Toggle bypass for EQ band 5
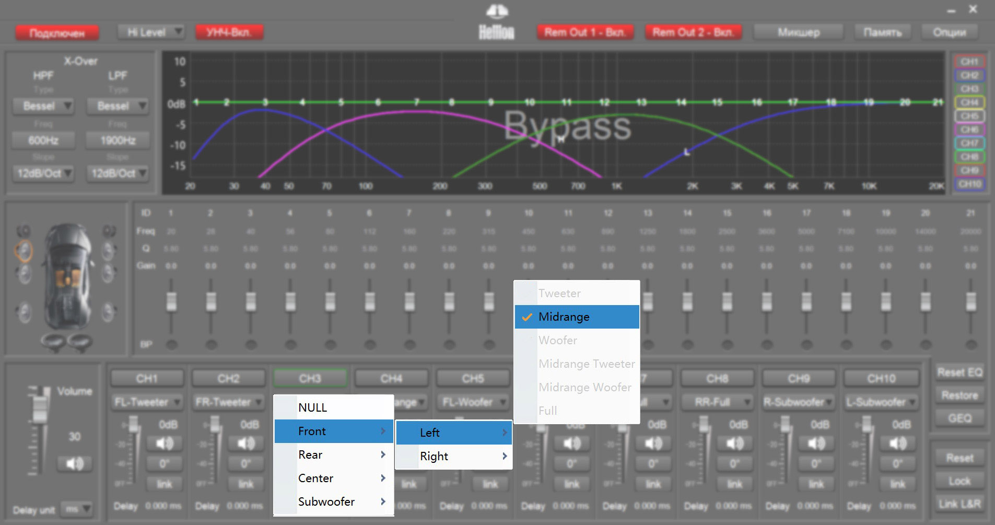 tap(330, 345)
